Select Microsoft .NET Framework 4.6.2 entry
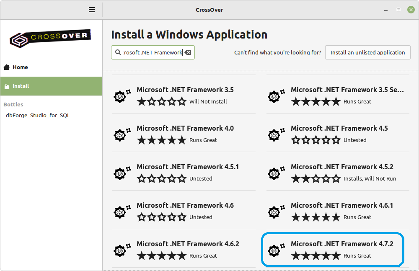 (188, 244)
